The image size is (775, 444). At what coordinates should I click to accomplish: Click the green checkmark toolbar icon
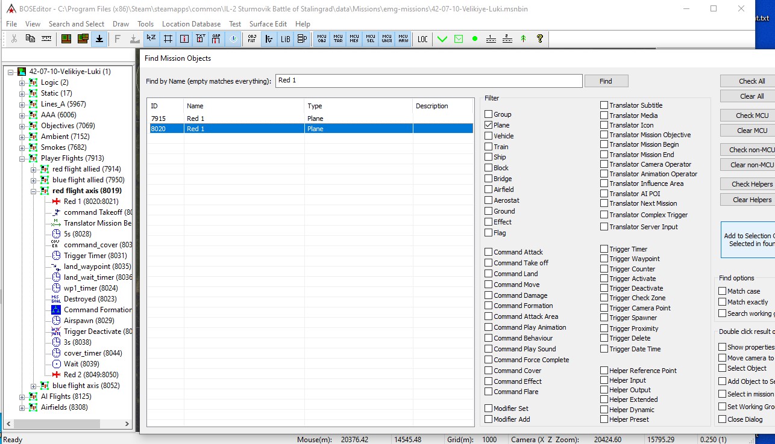point(442,39)
